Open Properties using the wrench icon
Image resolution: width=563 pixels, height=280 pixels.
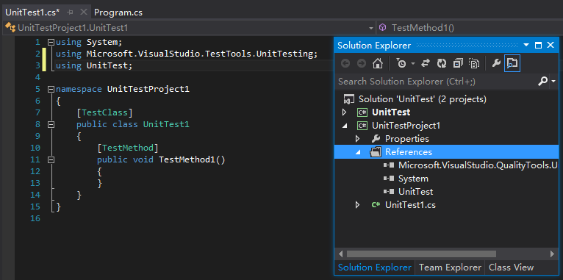pos(496,63)
